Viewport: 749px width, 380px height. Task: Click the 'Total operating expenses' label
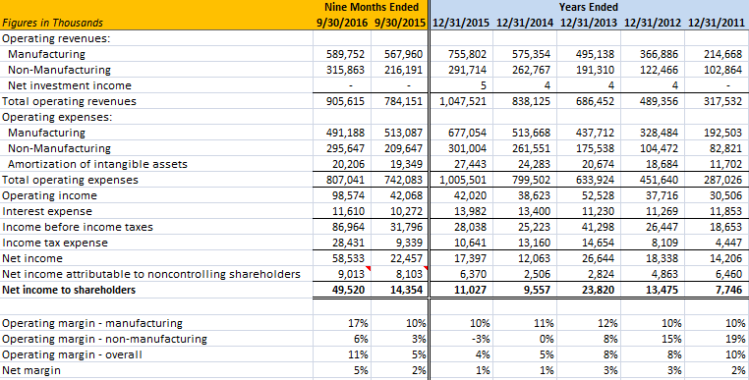pos(70,180)
